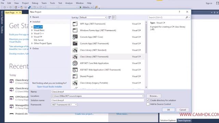Screen dimensions: 219x123
Task: Click Save All toolbar icon
Action: tap(29, 7)
